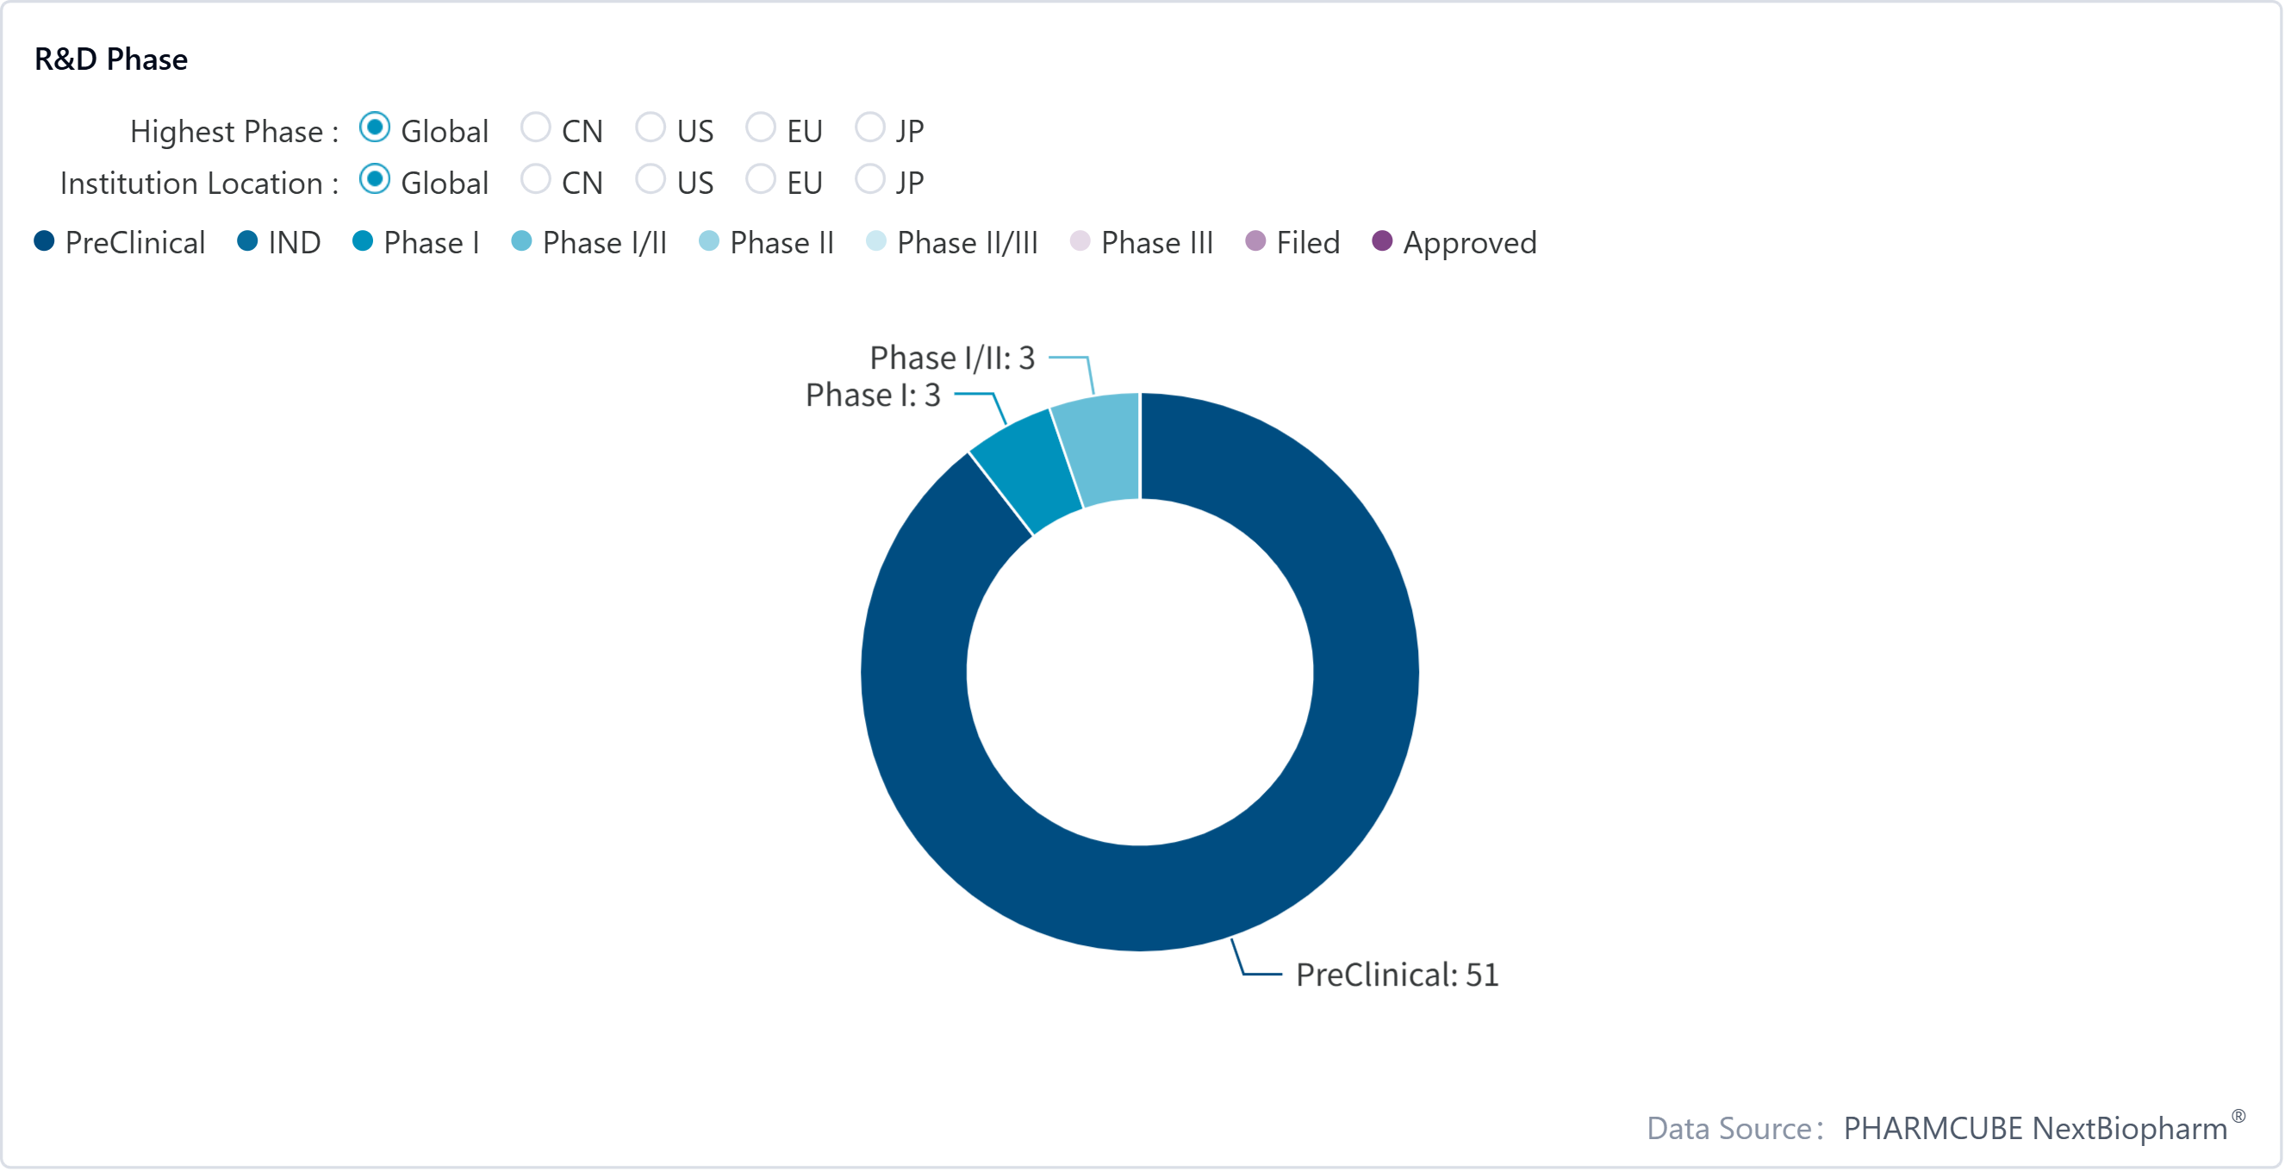Choose CN for Institution Location
The height and width of the screenshot is (1171, 2285).
tap(535, 180)
